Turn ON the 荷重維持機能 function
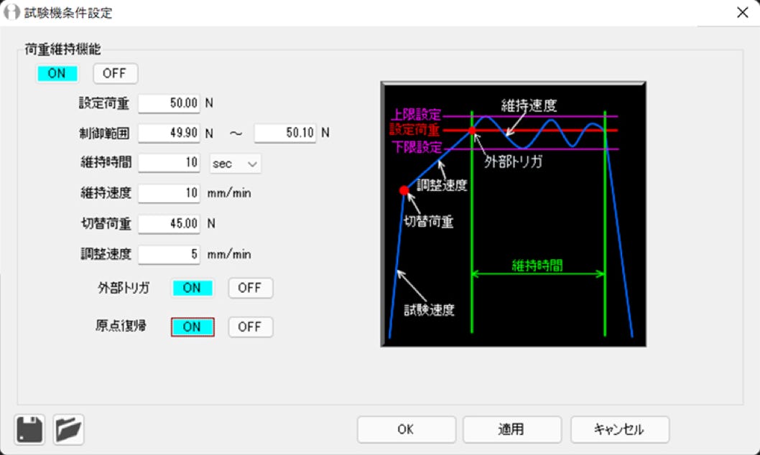The image size is (760, 455). coord(57,74)
